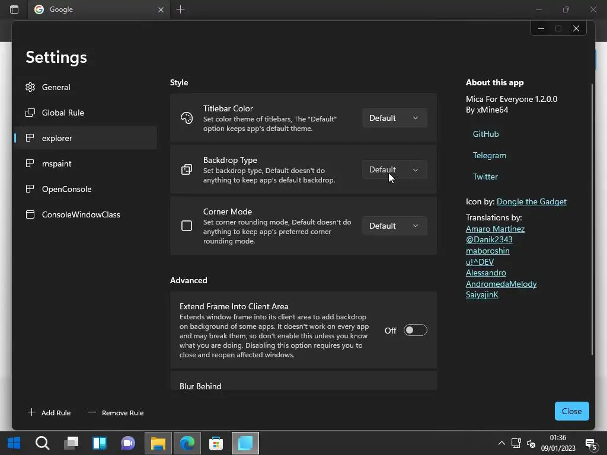Open Amaro Martínez translator link
Viewport: 607px width, 455px height.
click(495, 229)
